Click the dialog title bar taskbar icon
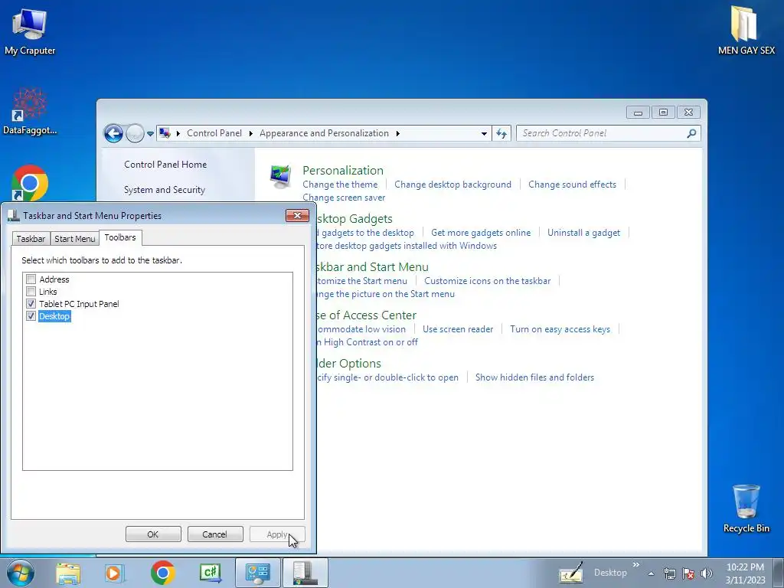784x588 pixels. [14, 215]
